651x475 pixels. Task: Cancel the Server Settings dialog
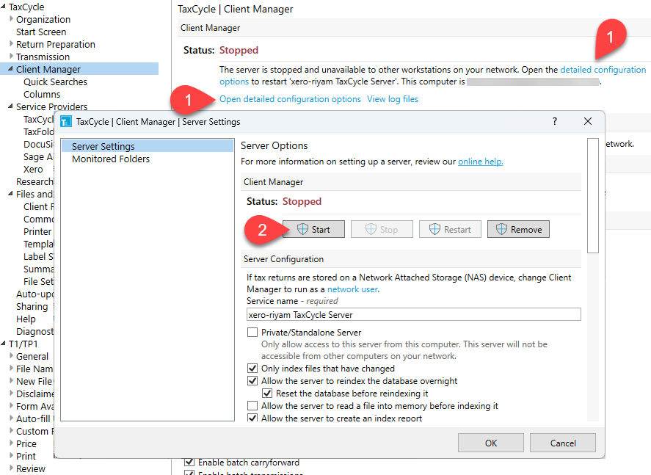pos(563,443)
